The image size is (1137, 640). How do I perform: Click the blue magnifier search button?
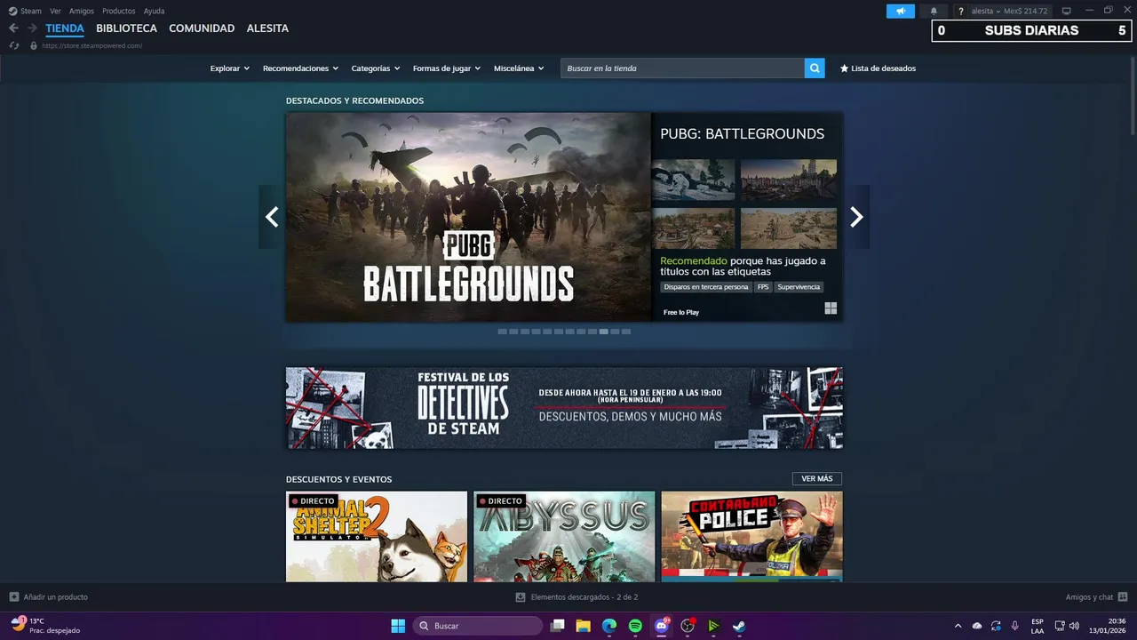pos(815,68)
